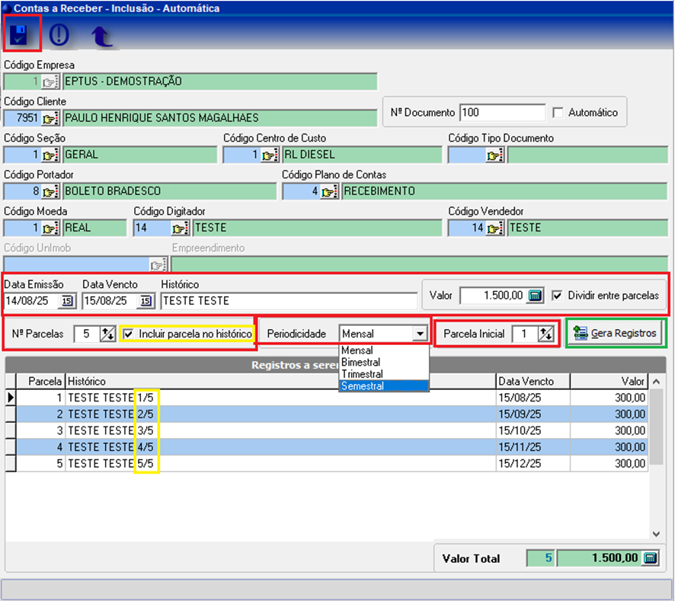
Task: Select Semestral from the periodicity list
Action: (363, 386)
